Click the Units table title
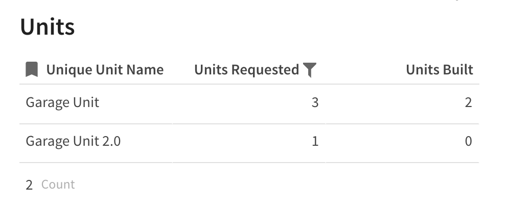This screenshot has height=211, width=508. tap(48, 27)
